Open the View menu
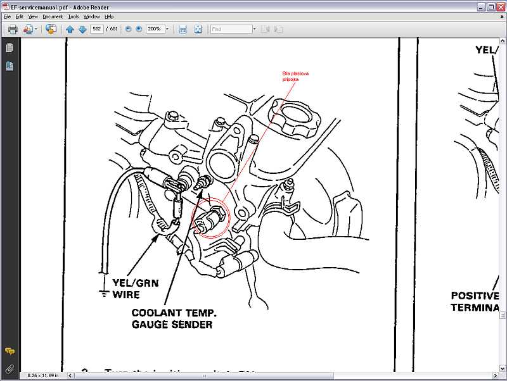 (x=33, y=16)
